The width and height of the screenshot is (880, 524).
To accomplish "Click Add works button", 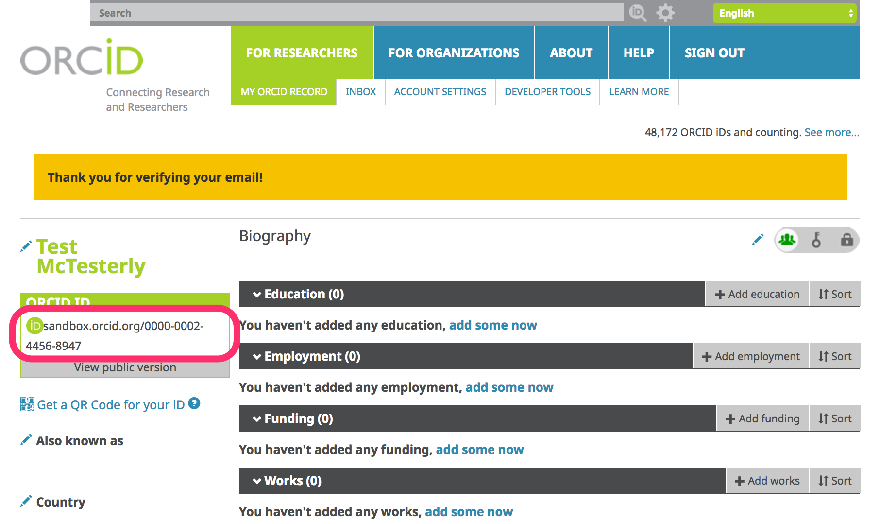I will 768,481.
